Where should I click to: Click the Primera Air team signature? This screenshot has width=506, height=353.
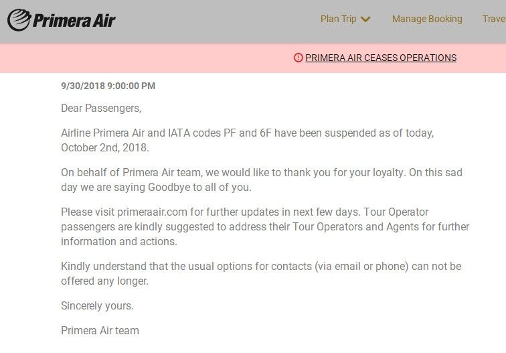coord(100,331)
